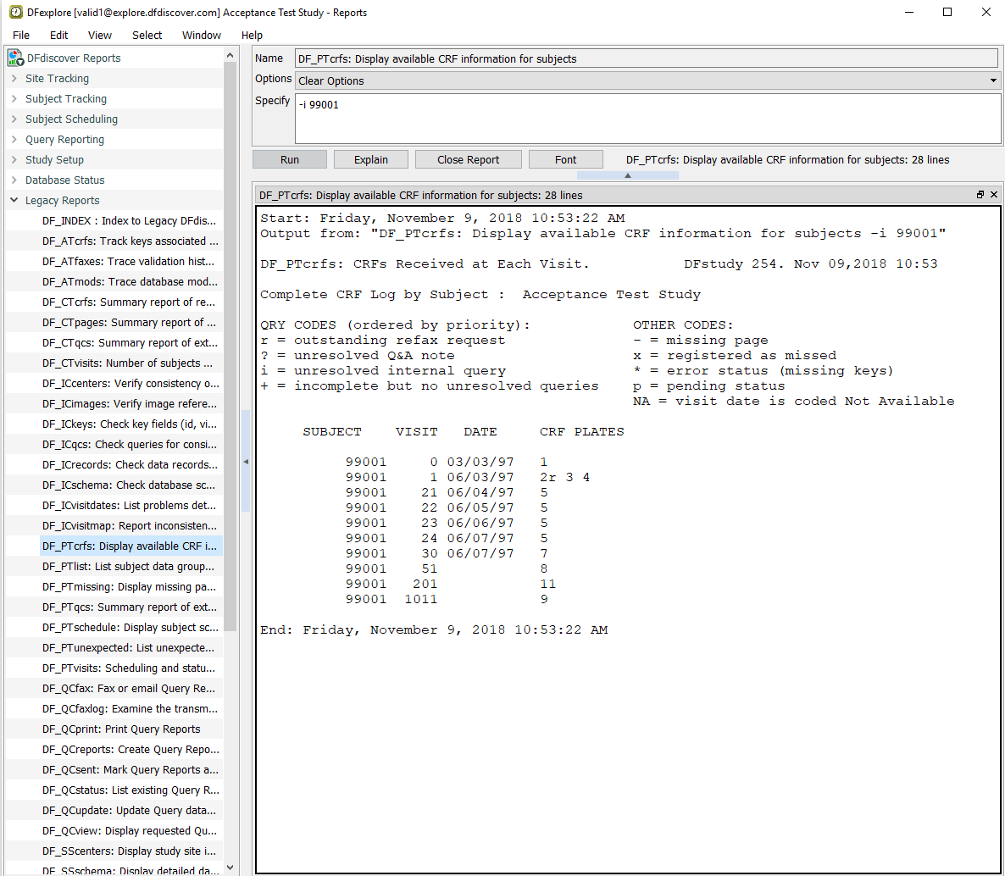1005x876 pixels.
Task: Click the tree scrollbar's up arrow
Action: coord(230,55)
